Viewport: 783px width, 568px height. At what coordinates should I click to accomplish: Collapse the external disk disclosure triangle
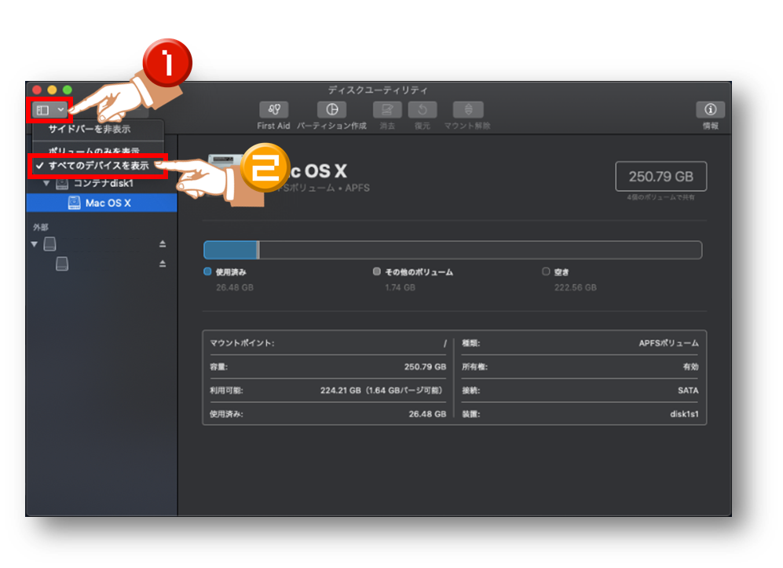pos(35,244)
